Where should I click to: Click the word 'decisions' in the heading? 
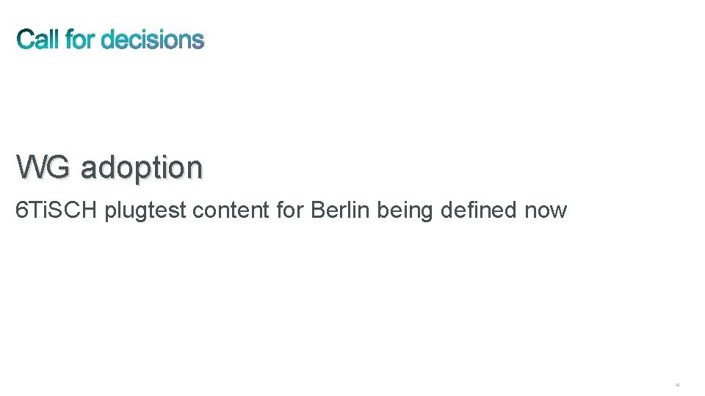tap(153, 40)
